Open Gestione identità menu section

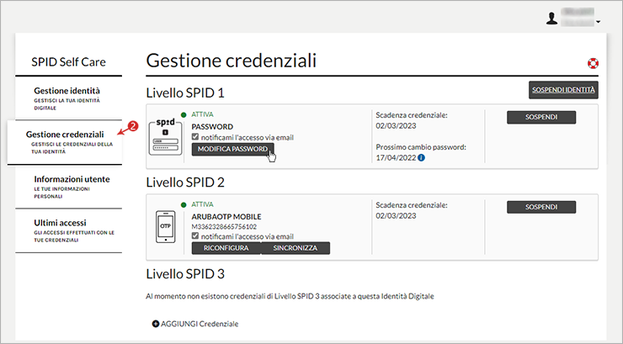coord(68,98)
